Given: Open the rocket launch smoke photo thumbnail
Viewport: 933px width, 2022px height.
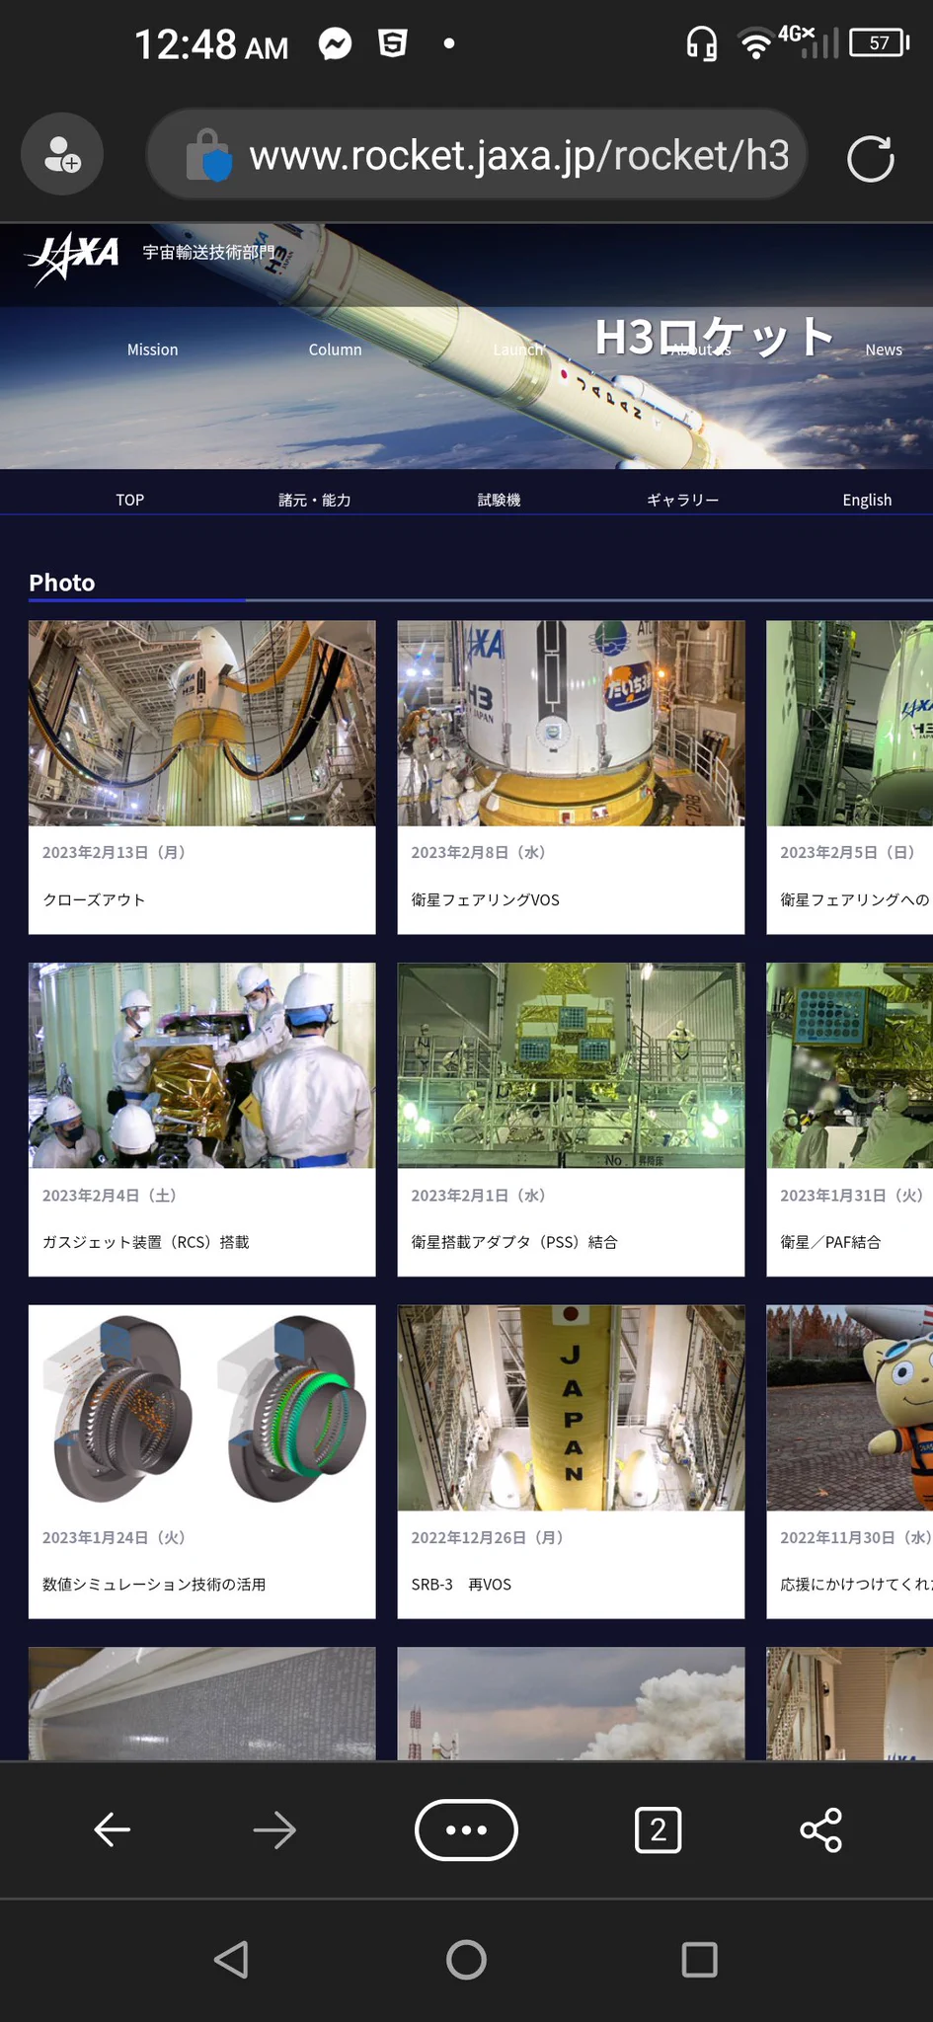Looking at the screenshot, I should [571, 1703].
